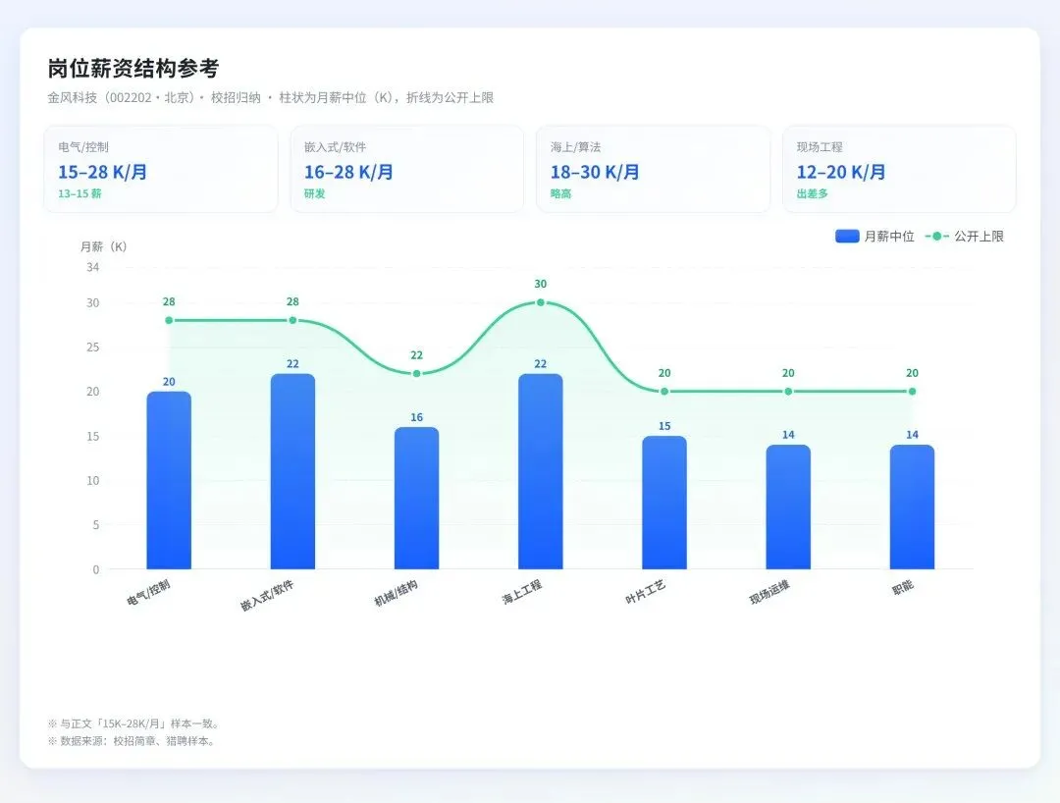
Task: Click the 10 tick on y-axis
Action: coord(92,481)
